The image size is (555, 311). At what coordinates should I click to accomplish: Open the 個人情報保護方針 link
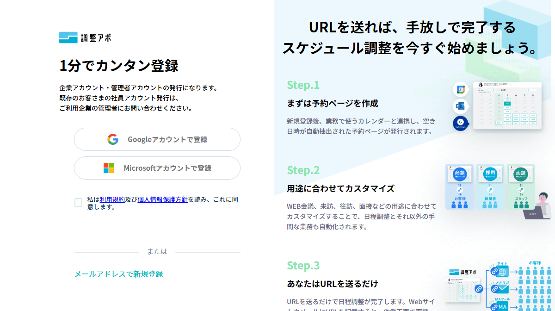(162, 199)
